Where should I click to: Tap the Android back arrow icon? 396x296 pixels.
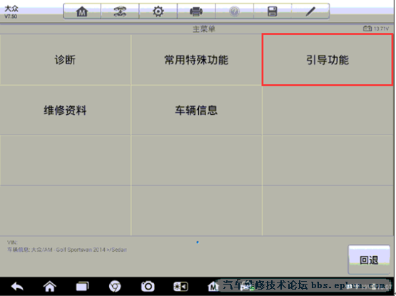[x=17, y=287]
